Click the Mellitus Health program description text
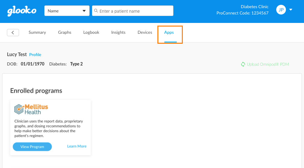The image size is (304, 168). (49, 128)
